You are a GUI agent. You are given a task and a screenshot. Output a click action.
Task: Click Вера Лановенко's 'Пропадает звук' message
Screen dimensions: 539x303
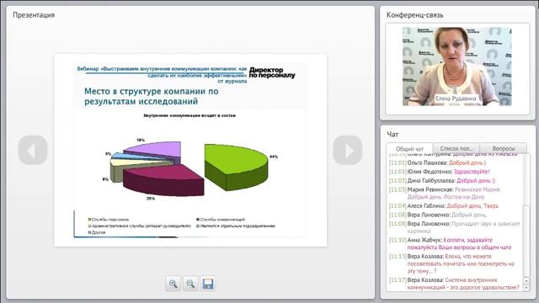[x=455, y=227]
